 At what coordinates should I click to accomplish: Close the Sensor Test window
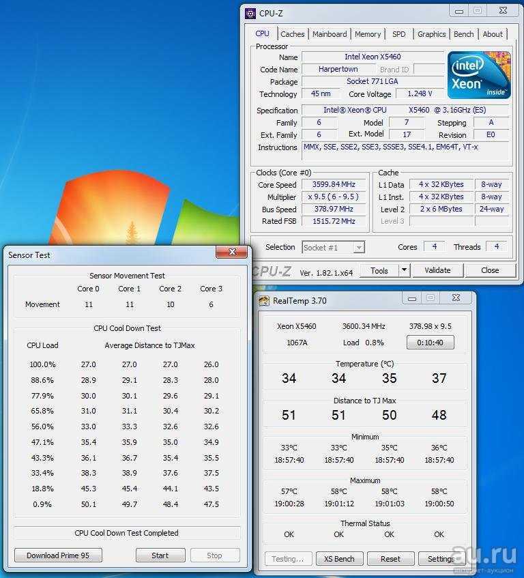[x=232, y=252]
